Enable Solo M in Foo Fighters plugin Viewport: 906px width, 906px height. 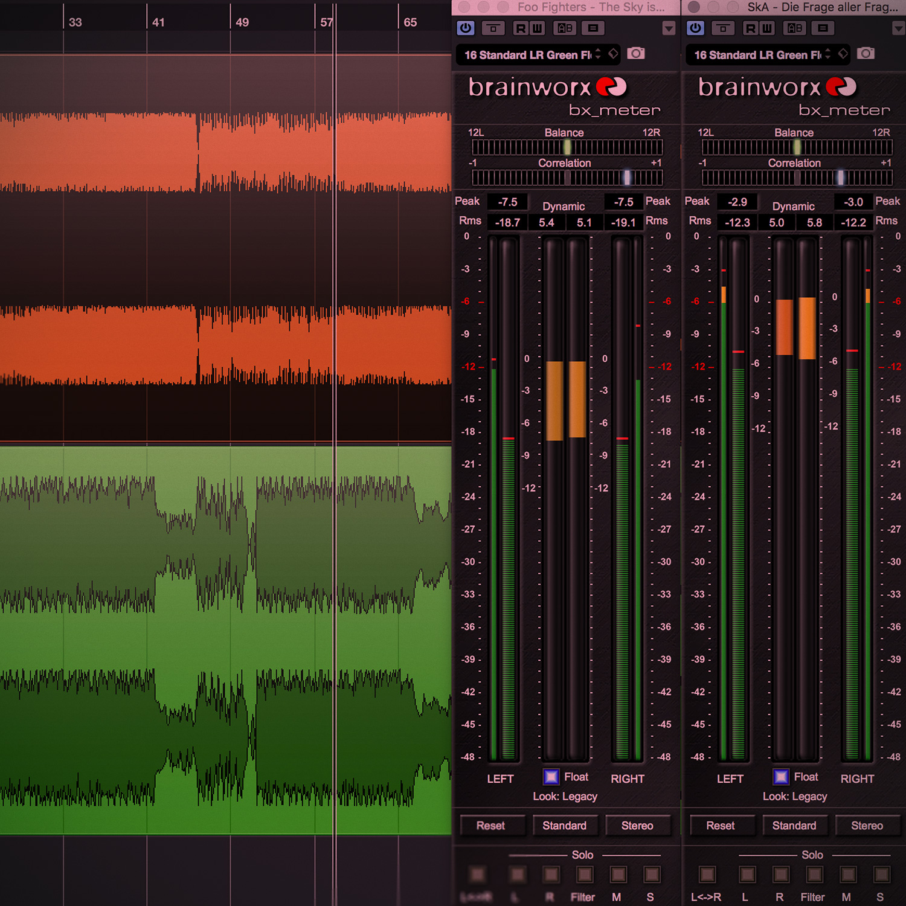[618, 874]
